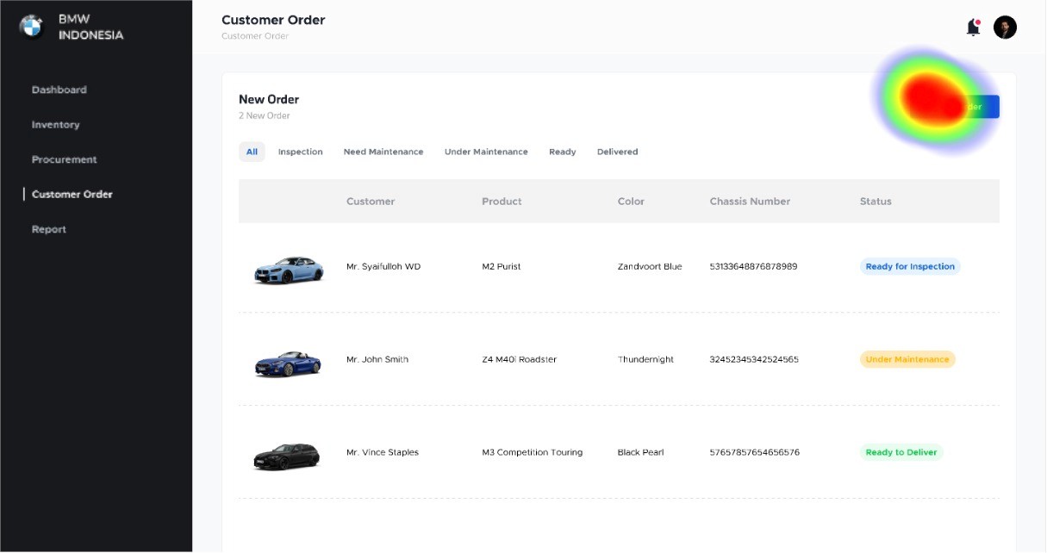Select the All filter tab
1047x553 pixels.
click(252, 152)
